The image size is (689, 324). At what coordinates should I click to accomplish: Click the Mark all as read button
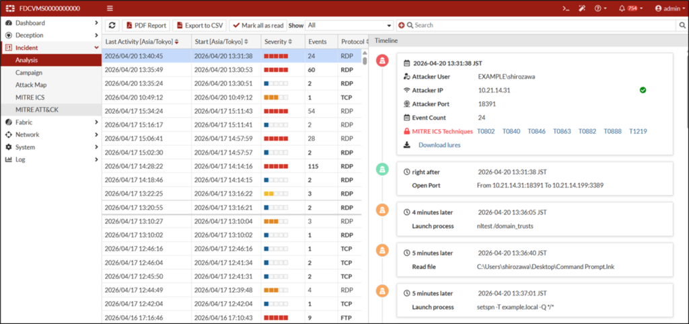pyautogui.click(x=258, y=26)
